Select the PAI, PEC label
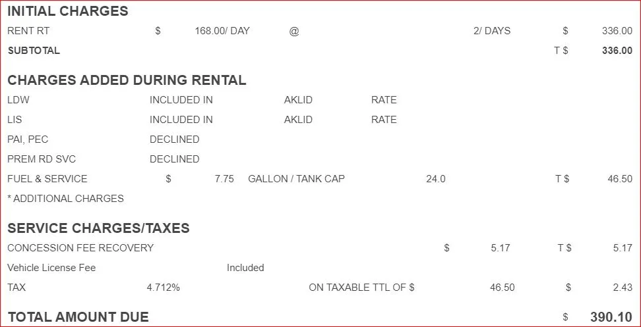Image resolution: width=641 pixels, height=327 pixels. point(28,139)
